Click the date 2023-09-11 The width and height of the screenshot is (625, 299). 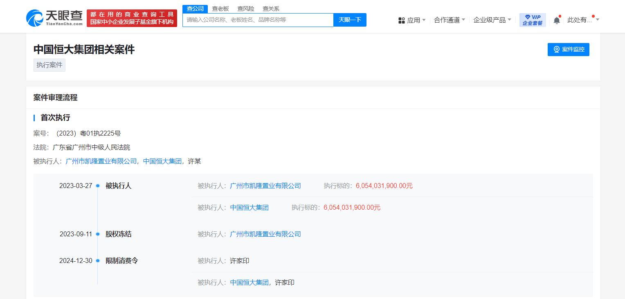tap(76, 234)
